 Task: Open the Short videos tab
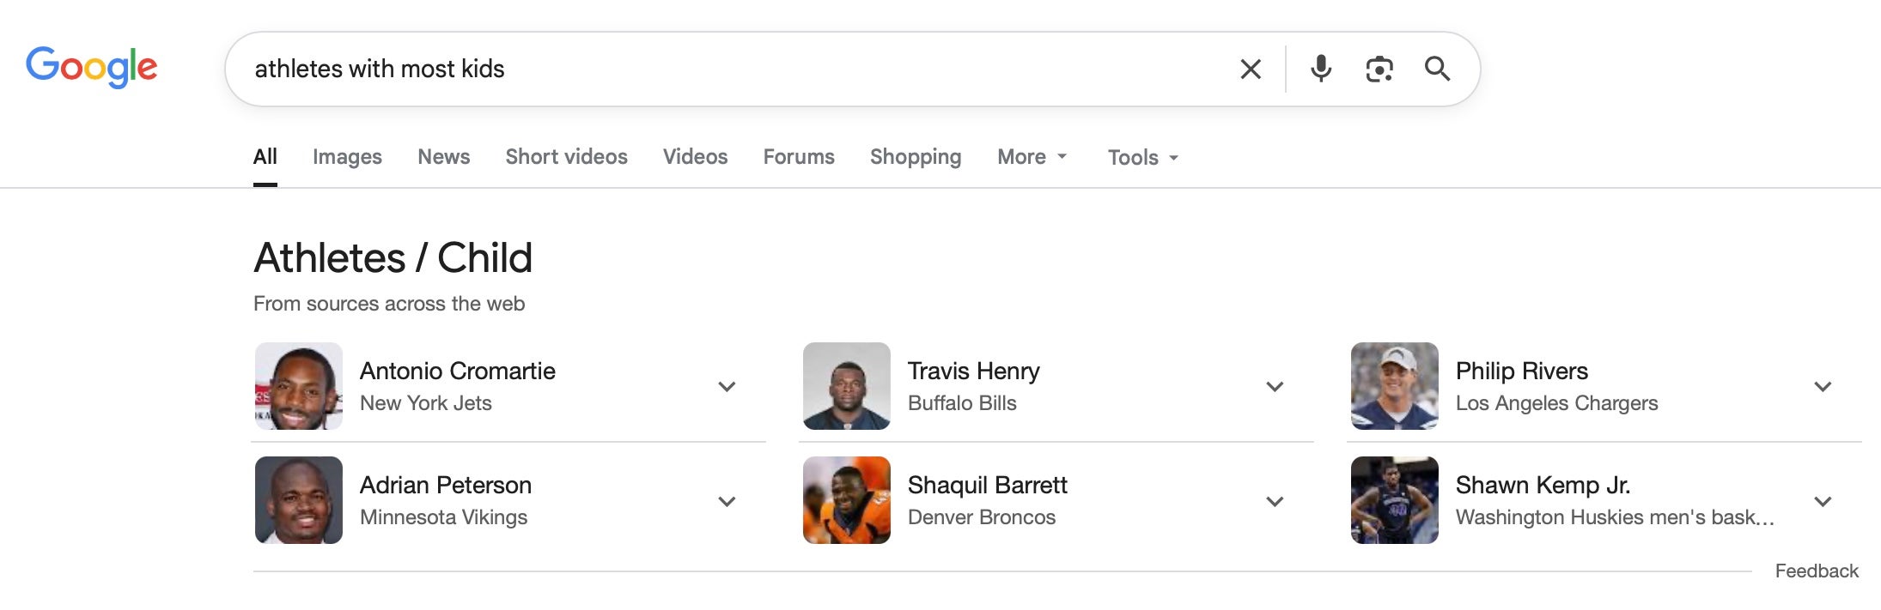(566, 157)
